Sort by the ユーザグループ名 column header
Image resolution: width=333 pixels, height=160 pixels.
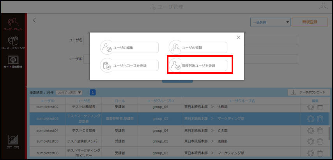point(241,101)
